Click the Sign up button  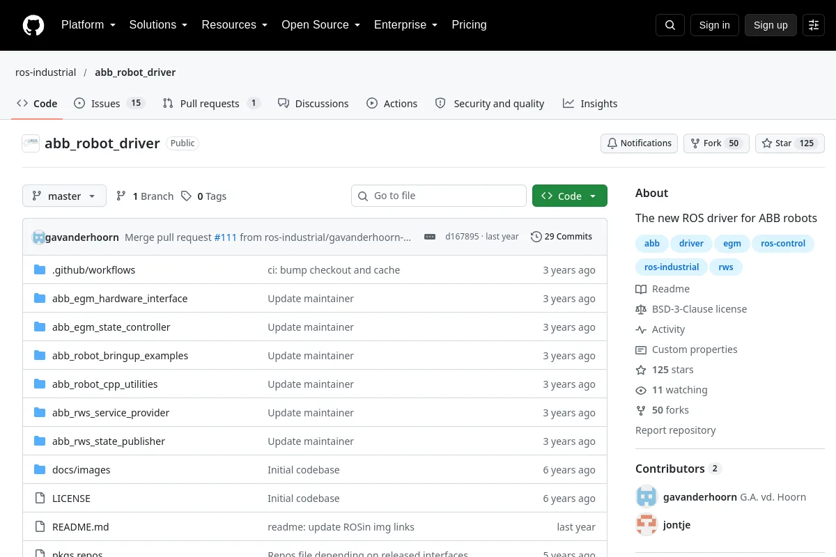pyautogui.click(x=771, y=25)
